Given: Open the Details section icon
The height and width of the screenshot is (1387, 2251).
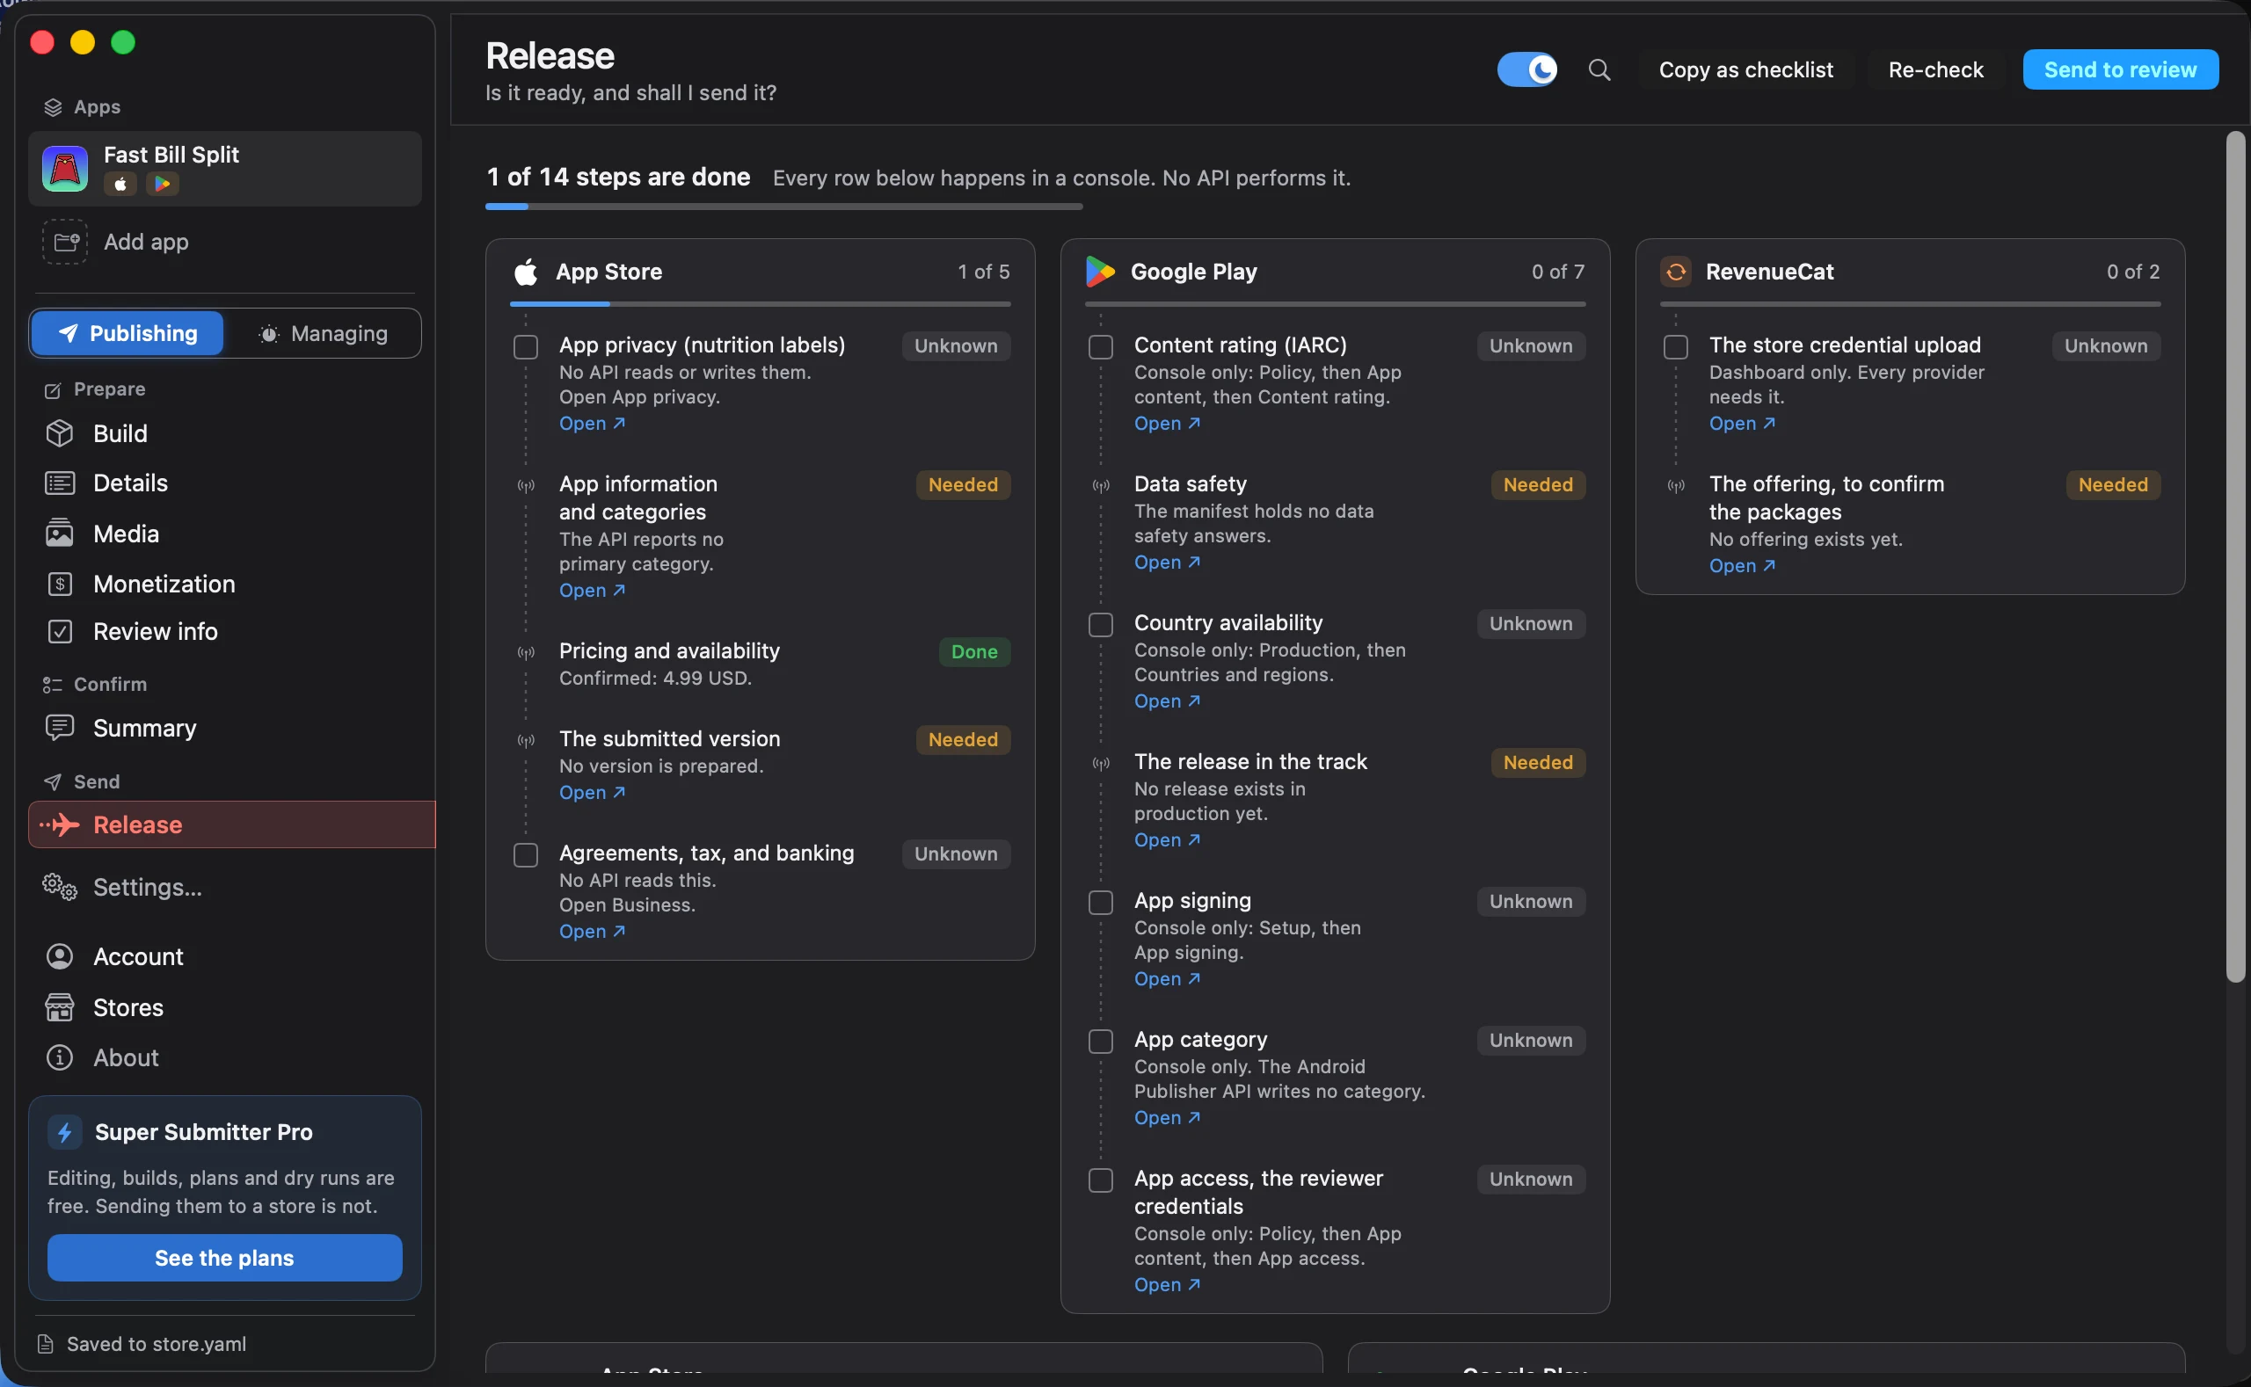Looking at the screenshot, I should tap(60, 483).
